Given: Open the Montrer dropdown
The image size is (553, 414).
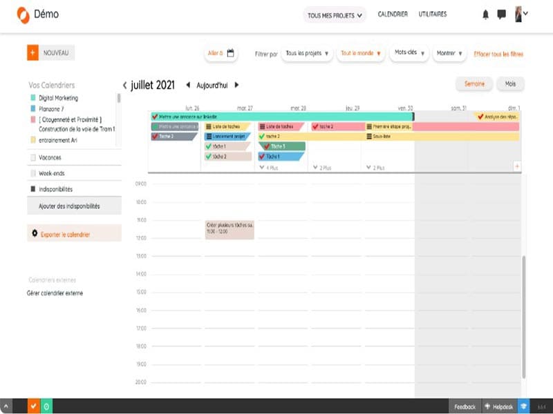Looking at the screenshot, I should tap(449, 54).
